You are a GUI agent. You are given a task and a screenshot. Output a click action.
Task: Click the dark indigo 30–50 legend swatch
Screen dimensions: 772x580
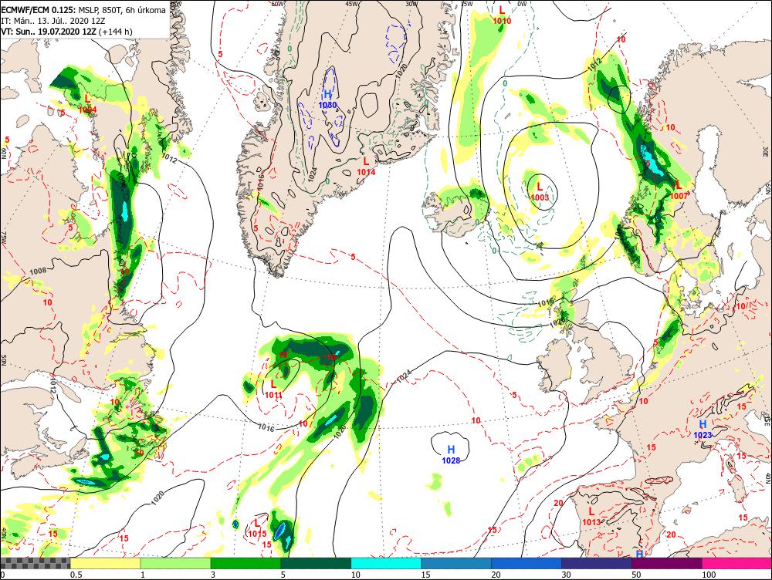coord(597,563)
